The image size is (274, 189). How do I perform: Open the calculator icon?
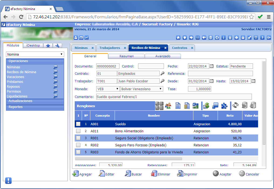230,38
